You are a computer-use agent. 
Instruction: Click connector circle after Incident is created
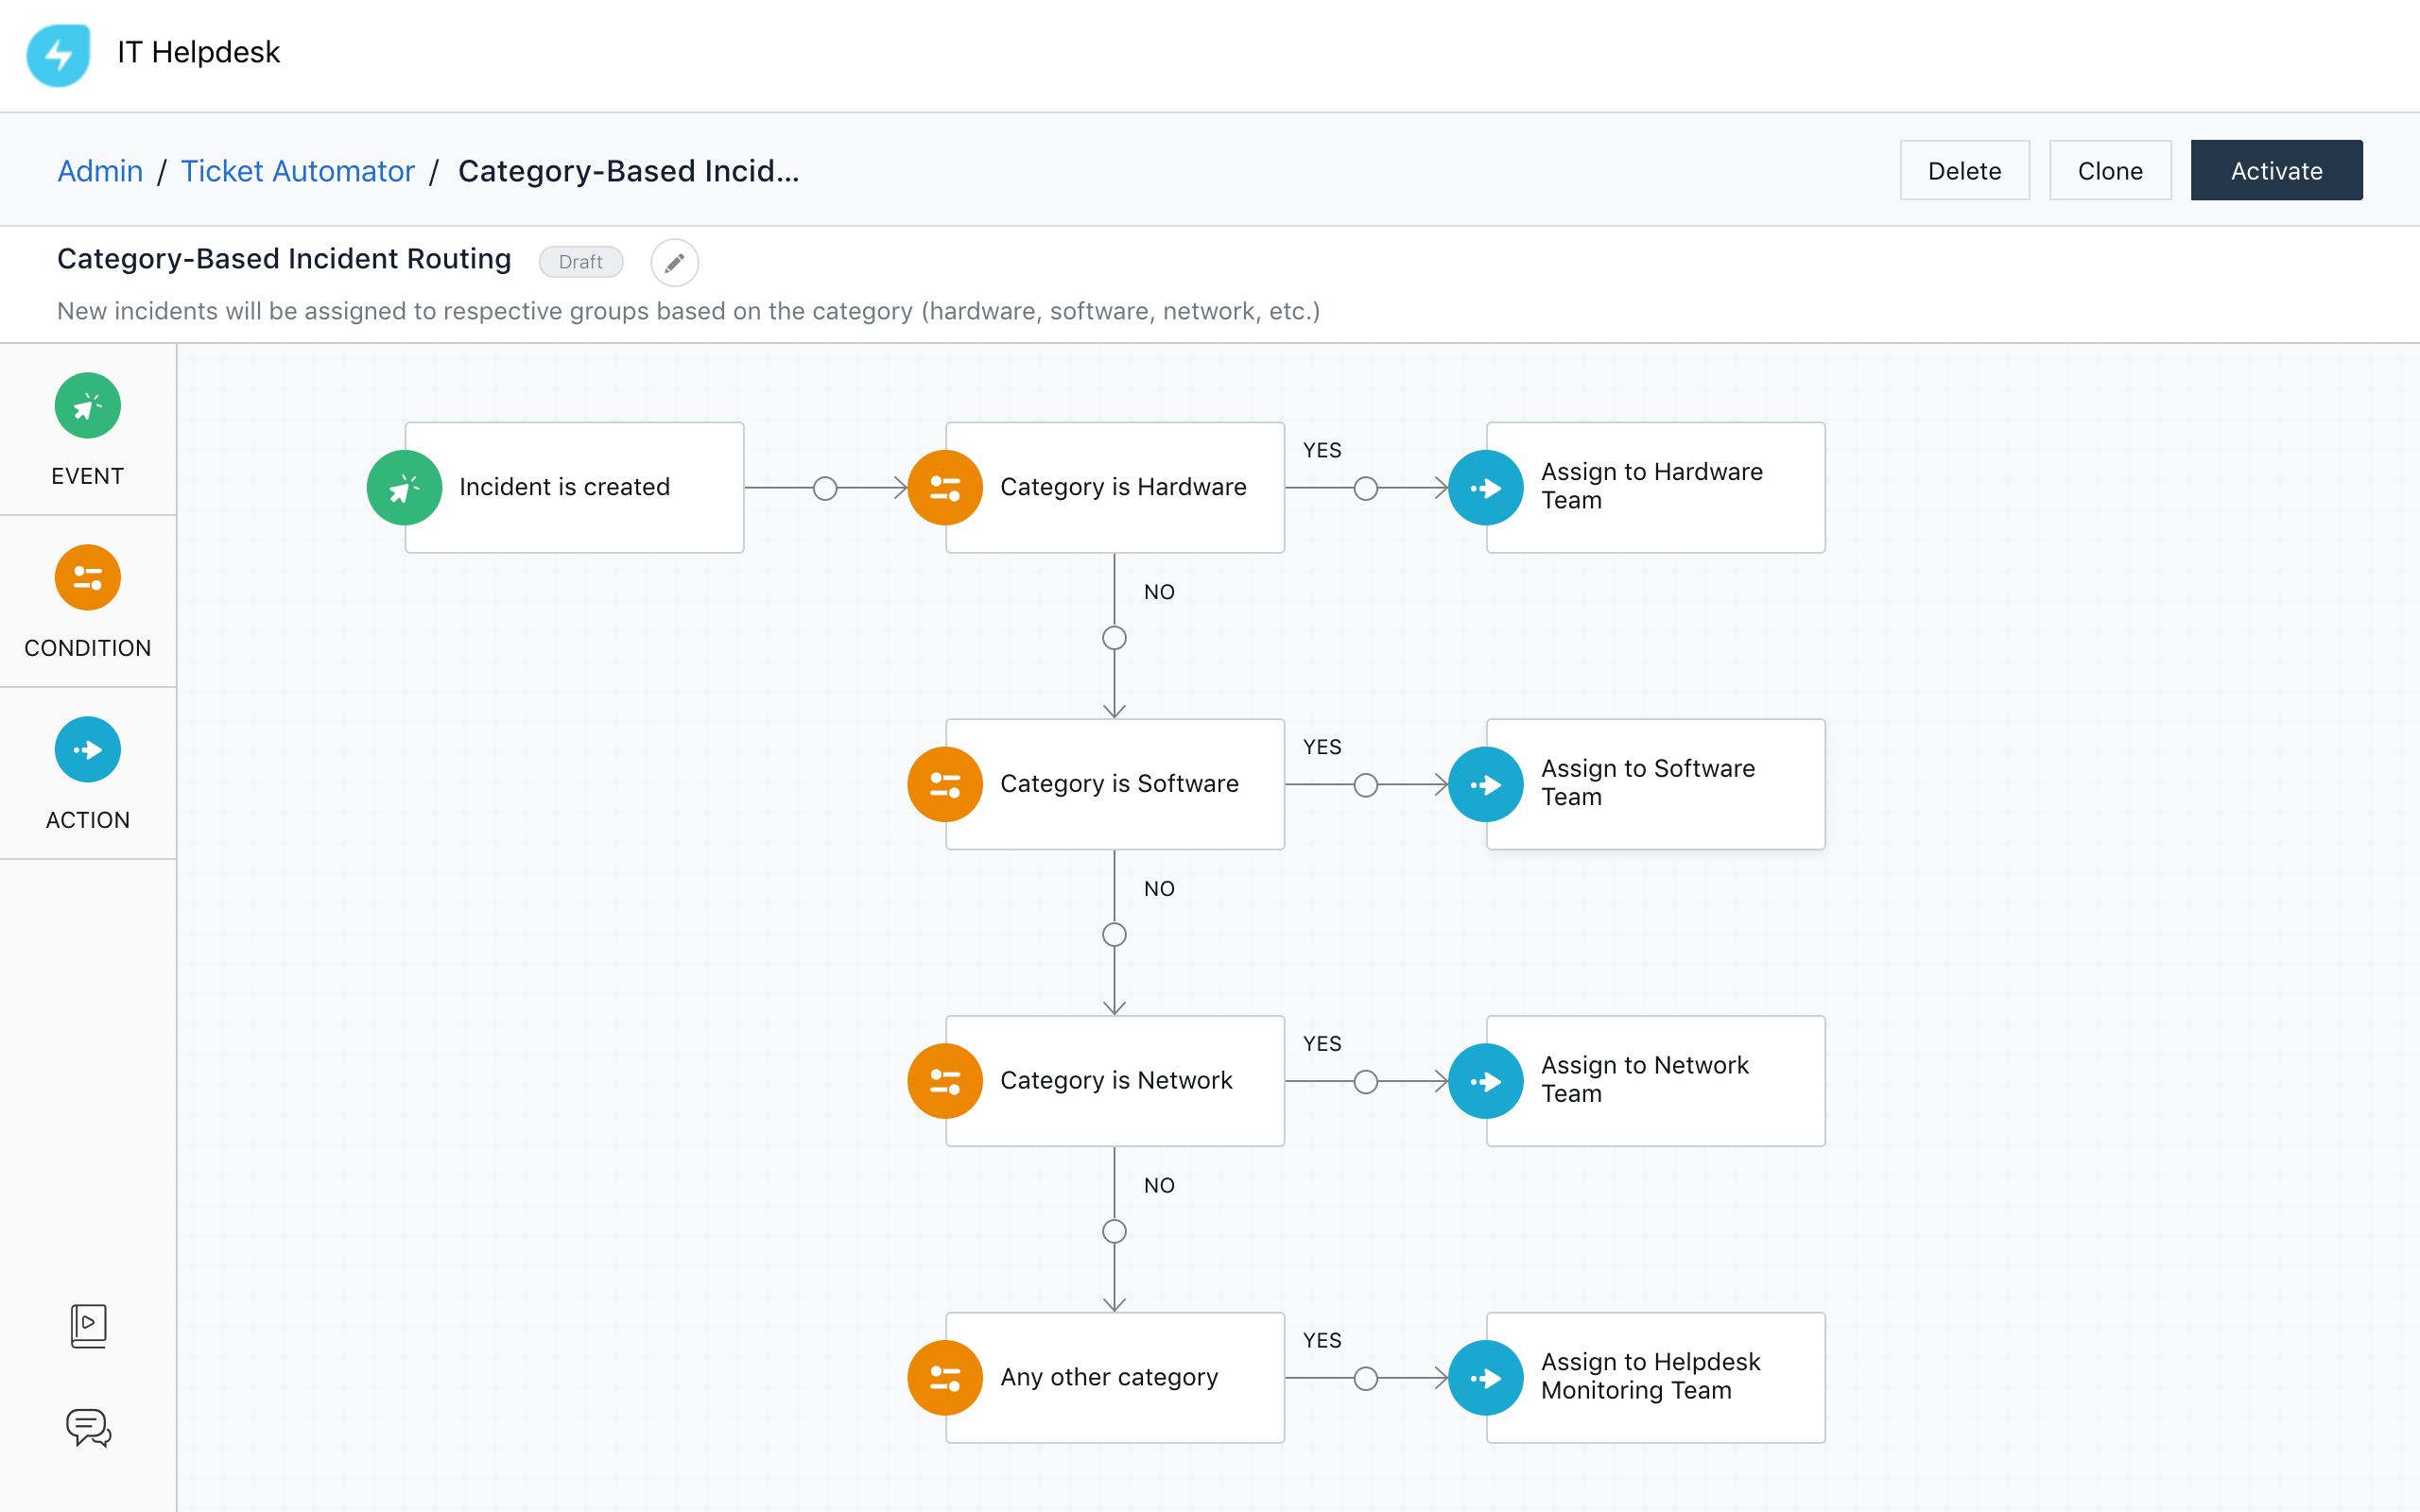coord(825,488)
